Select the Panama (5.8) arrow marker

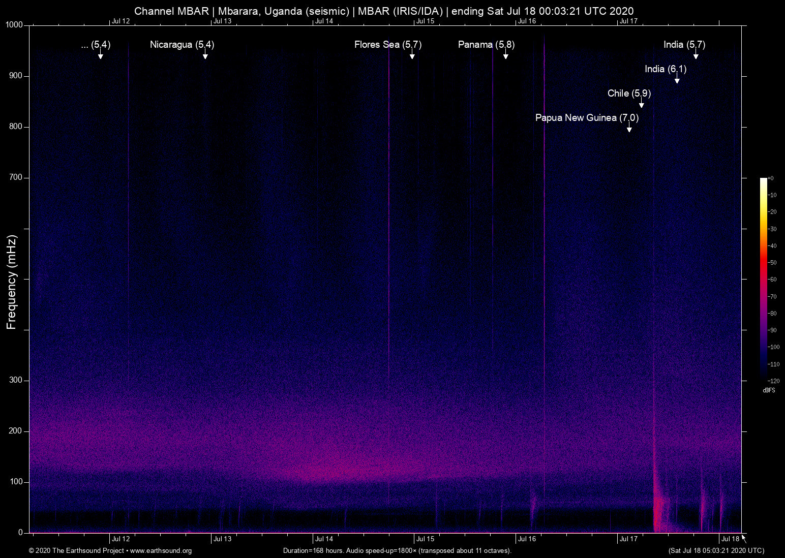coord(505,55)
